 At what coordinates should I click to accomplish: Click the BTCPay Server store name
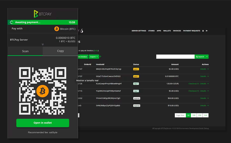(19, 40)
